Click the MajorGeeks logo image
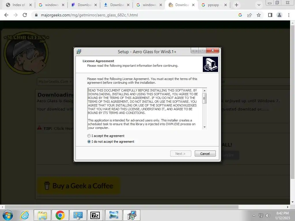The width and height of the screenshot is (295, 221). (x=26, y=53)
